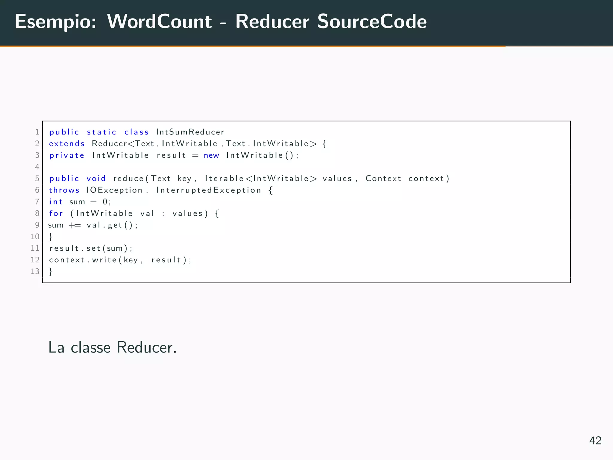Screen dimensions: 613x460
Task: Click line number 4 of the code listing
Action: tap(37, 167)
